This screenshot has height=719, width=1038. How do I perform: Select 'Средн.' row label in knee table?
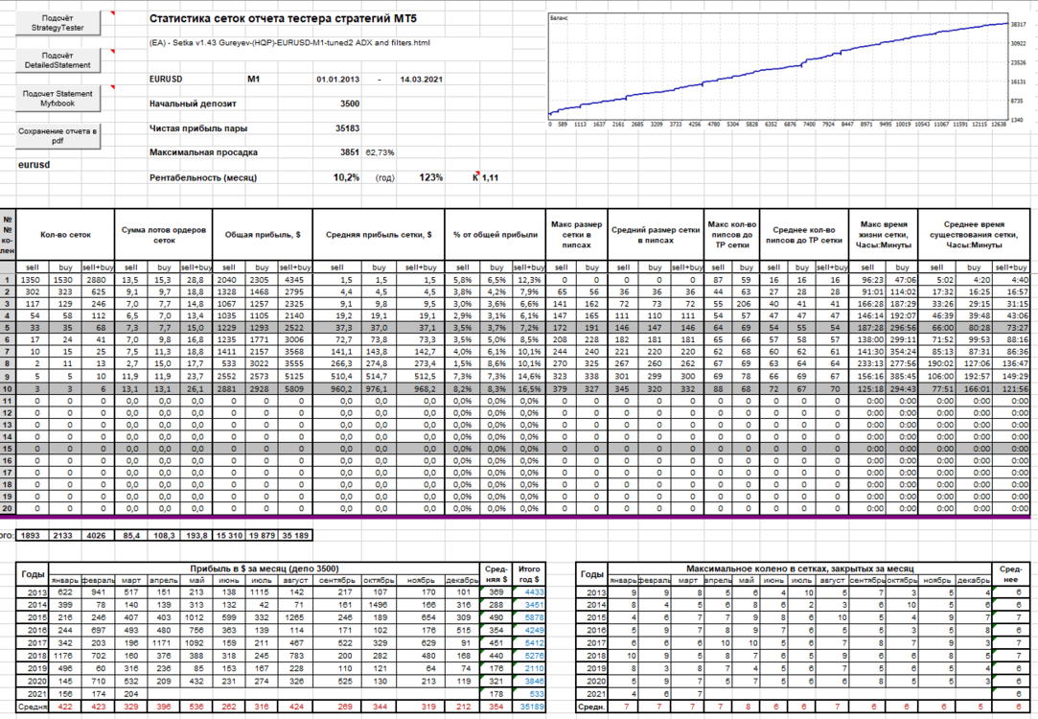[x=591, y=707]
